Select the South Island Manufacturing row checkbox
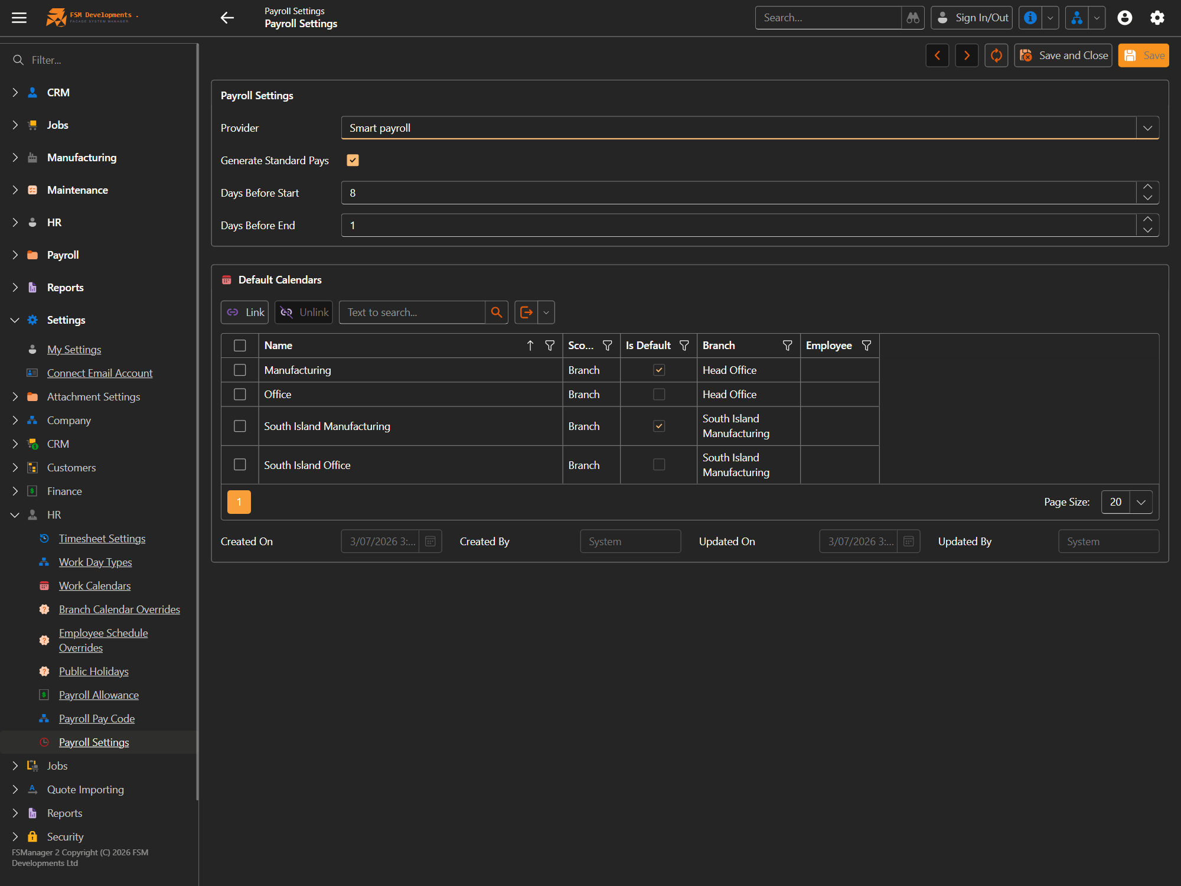The image size is (1181, 886). [240, 426]
